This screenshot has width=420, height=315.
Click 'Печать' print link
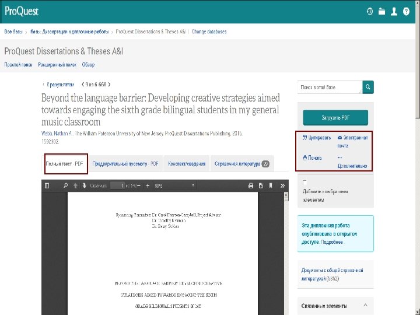312,157
